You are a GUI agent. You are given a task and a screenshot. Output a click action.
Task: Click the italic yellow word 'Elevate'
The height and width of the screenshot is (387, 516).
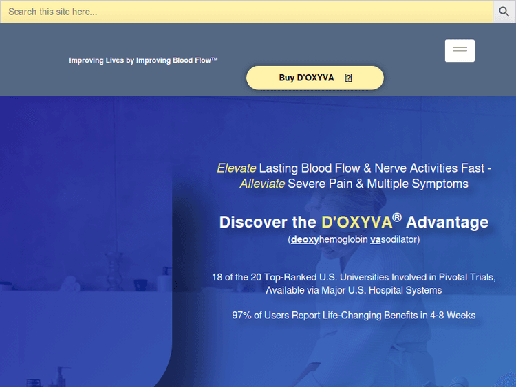tap(236, 168)
